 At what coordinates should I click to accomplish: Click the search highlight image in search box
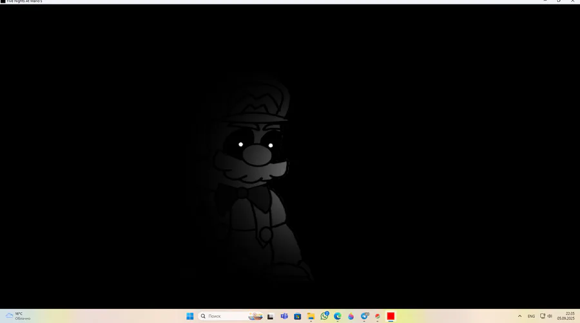tap(255, 316)
